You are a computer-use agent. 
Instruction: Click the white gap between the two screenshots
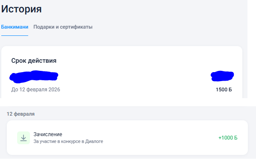click(x=128, y=102)
